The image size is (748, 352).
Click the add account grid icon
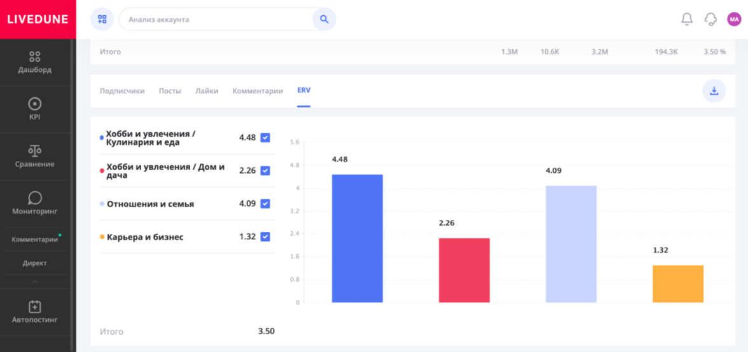point(102,19)
